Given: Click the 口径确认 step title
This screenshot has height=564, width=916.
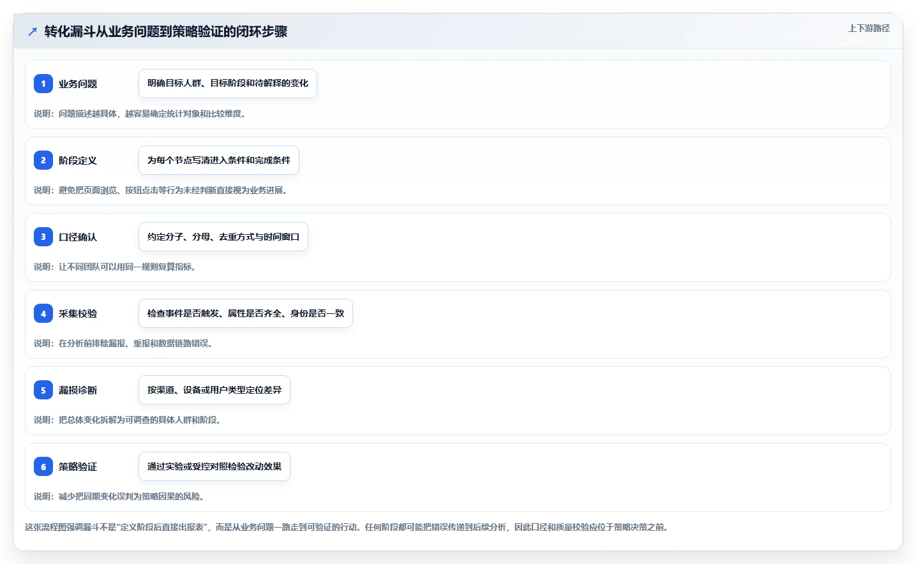Looking at the screenshot, I should click(78, 237).
